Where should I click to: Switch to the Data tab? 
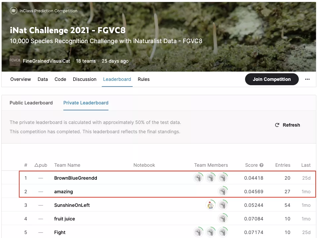click(43, 79)
